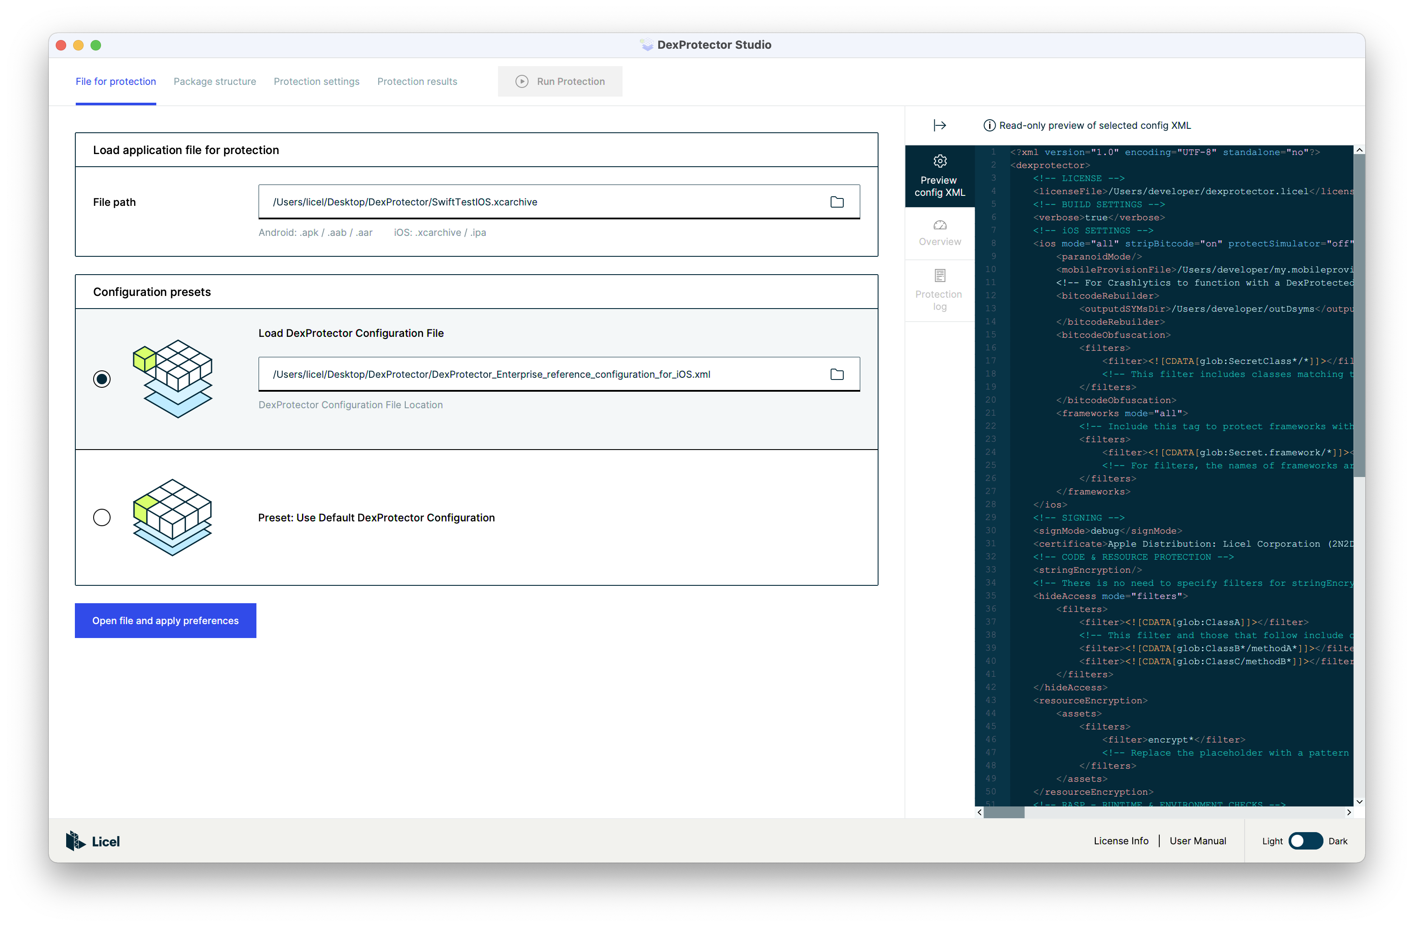Image resolution: width=1414 pixels, height=927 pixels.
Task: Click the File path input field
Action: (x=559, y=202)
